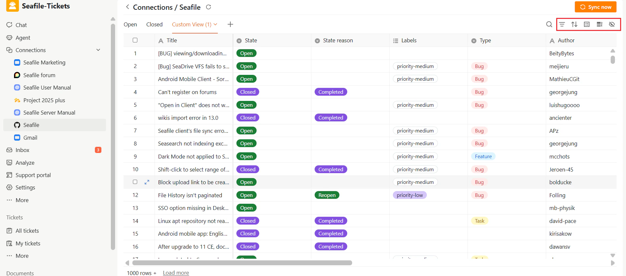The width and height of the screenshot is (626, 276).
Task: Click the table vertical scrollbar thumb
Action: (x=613, y=60)
